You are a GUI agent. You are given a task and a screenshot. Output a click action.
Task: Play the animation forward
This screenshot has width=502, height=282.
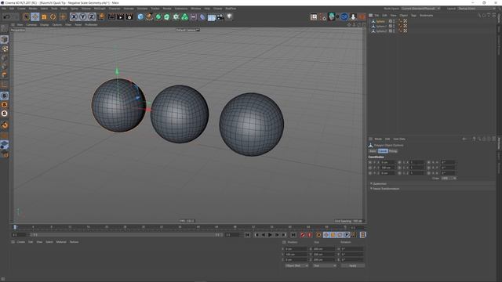point(270,235)
